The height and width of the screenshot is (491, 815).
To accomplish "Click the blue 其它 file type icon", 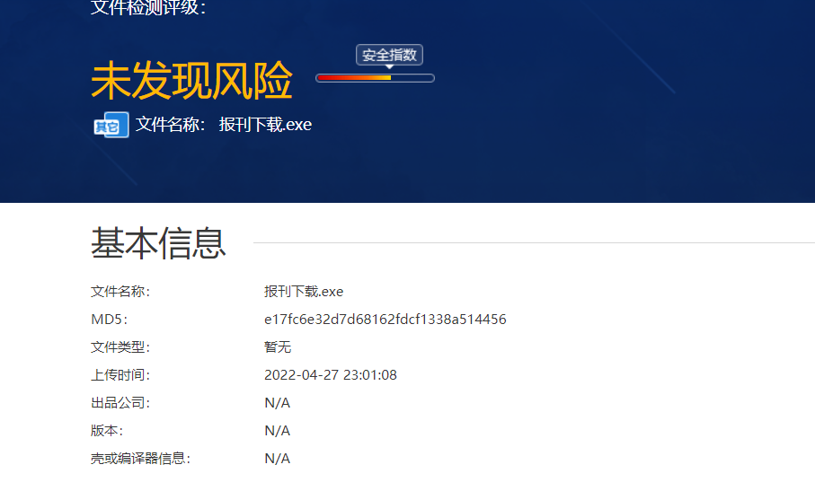I will [111, 125].
